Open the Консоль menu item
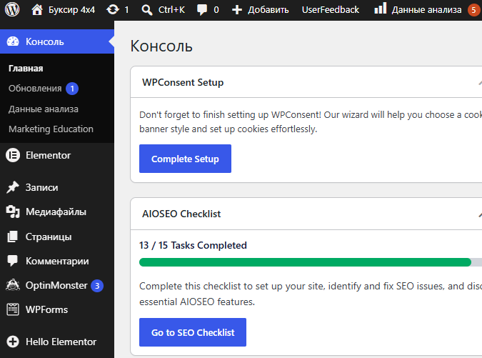 (x=57, y=41)
